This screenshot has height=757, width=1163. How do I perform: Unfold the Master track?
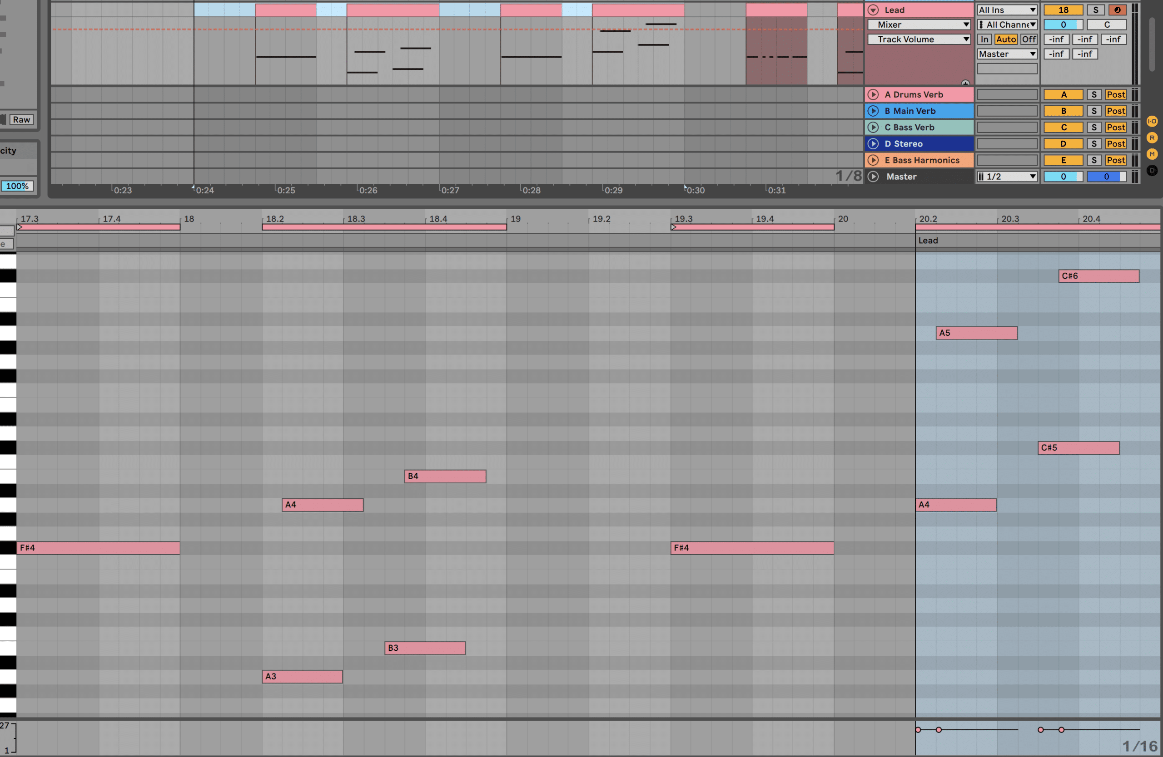pos(873,177)
